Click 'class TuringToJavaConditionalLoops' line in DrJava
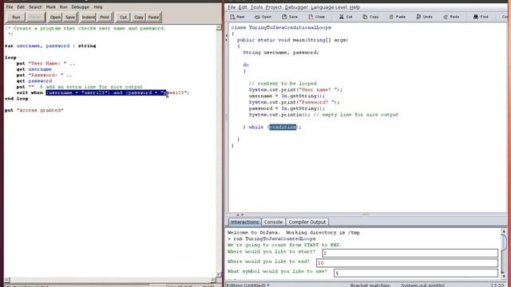Image resolution: width=511 pixels, height=287 pixels. point(281,28)
